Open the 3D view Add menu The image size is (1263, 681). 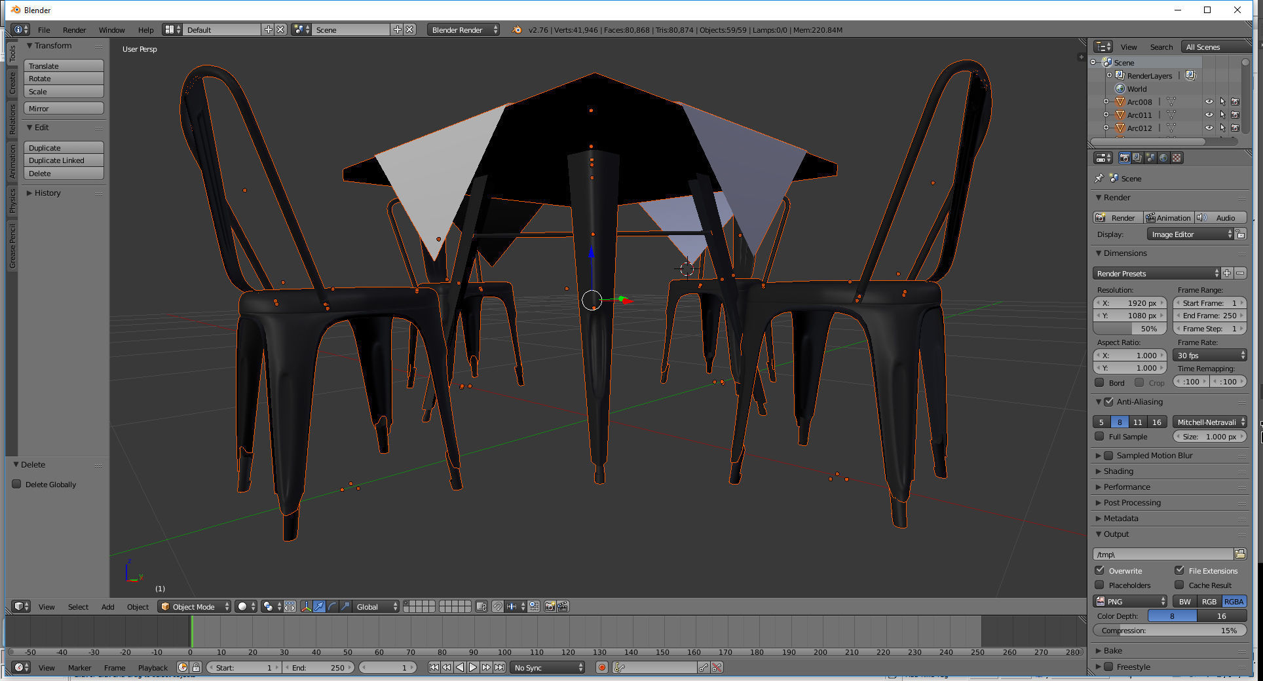[107, 606]
